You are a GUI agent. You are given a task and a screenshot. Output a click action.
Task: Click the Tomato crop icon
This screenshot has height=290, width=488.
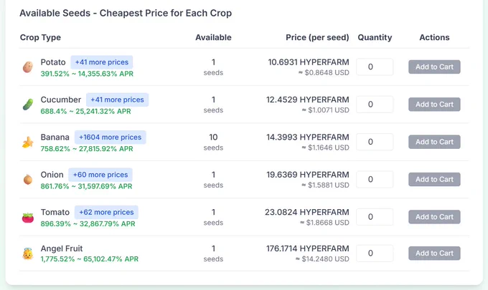[28, 218]
